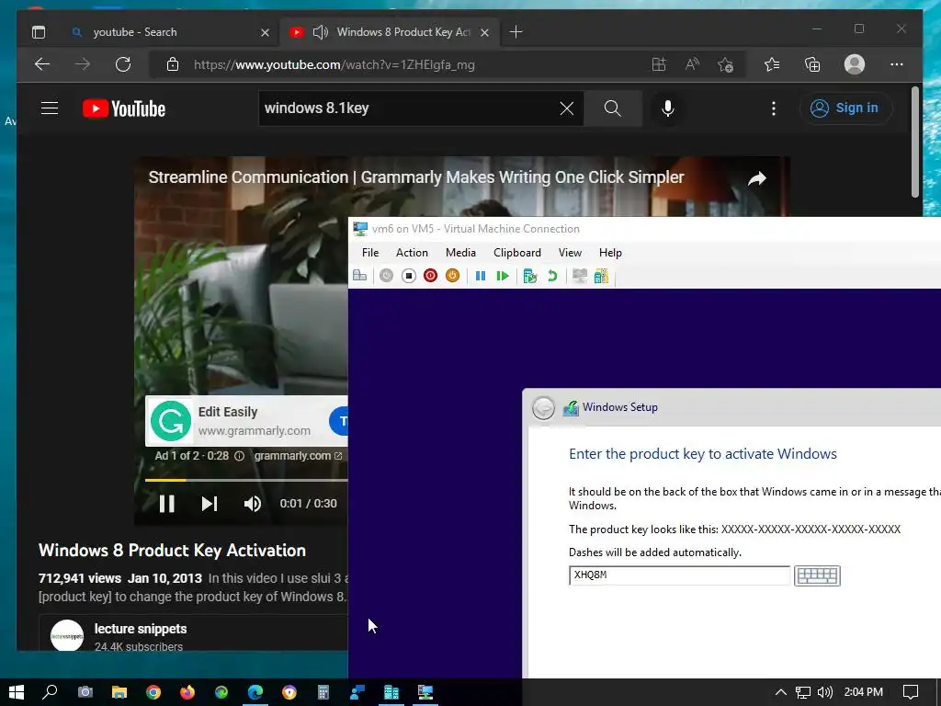Share the video using arrow icon

coord(757,178)
